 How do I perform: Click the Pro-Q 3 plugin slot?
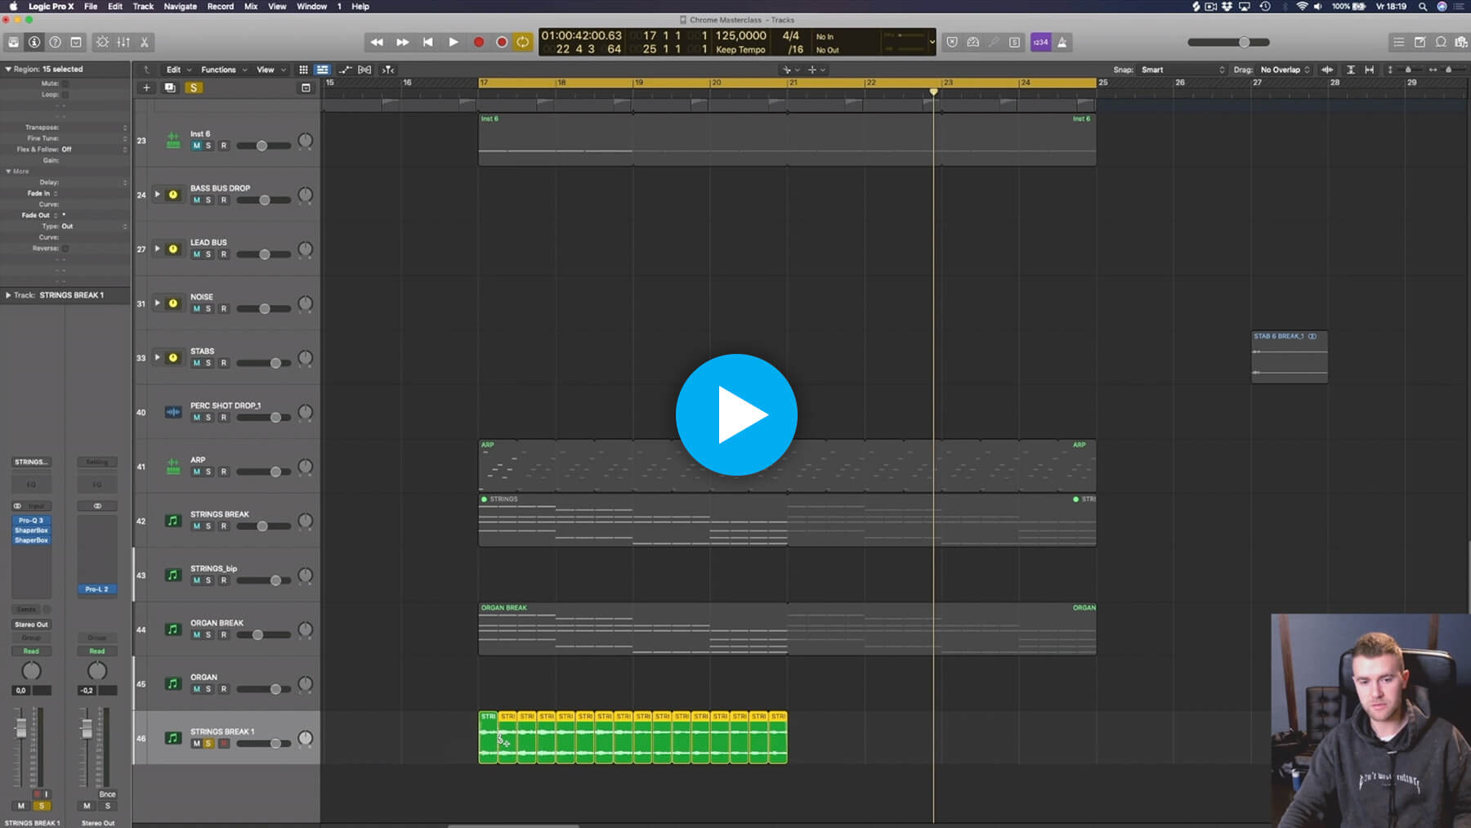coord(31,521)
